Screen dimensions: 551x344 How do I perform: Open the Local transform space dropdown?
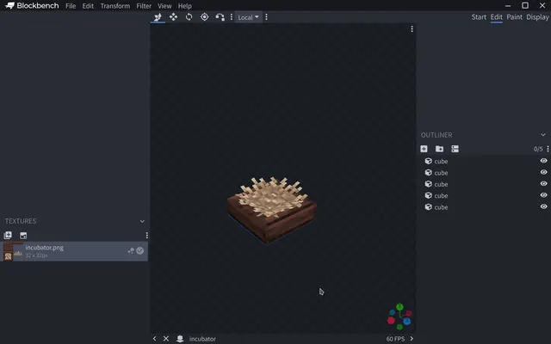(248, 17)
